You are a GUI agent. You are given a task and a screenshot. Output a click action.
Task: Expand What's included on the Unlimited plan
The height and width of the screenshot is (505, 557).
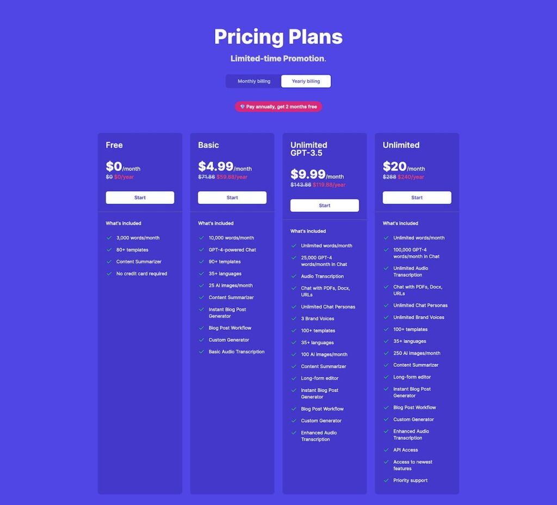coord(400,223)
